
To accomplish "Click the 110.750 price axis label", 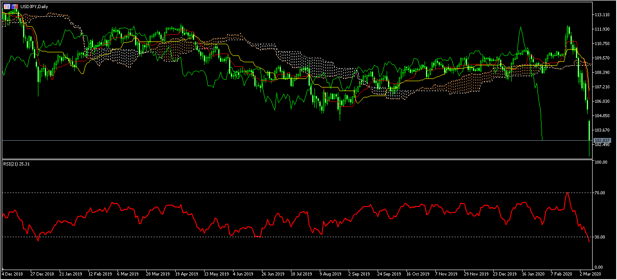I will [601, 44].
